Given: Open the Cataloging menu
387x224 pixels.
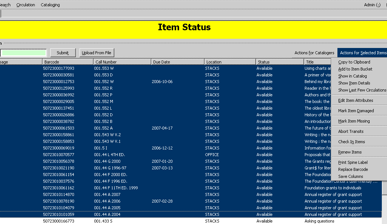Looking at the screenshot, I should click(x=50, y=5).
